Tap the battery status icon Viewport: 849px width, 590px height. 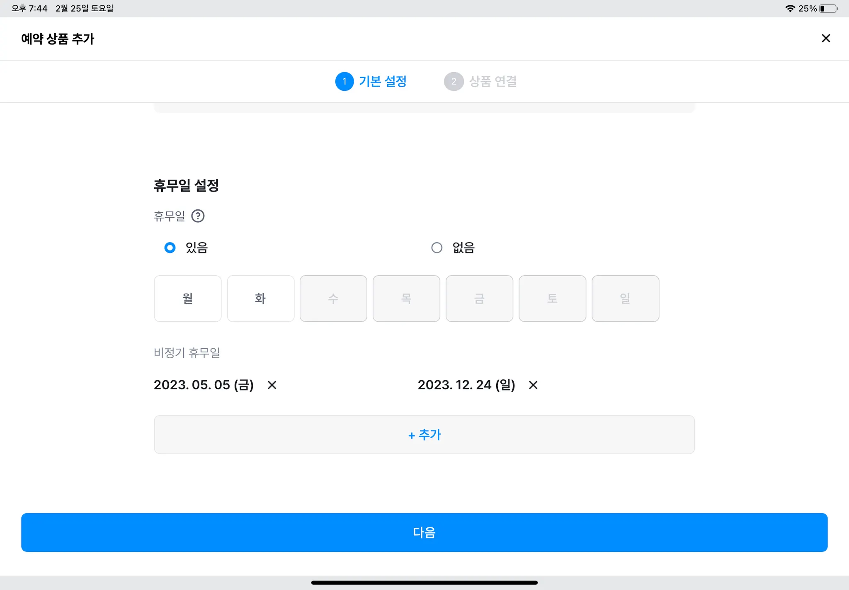click(828, 9)
